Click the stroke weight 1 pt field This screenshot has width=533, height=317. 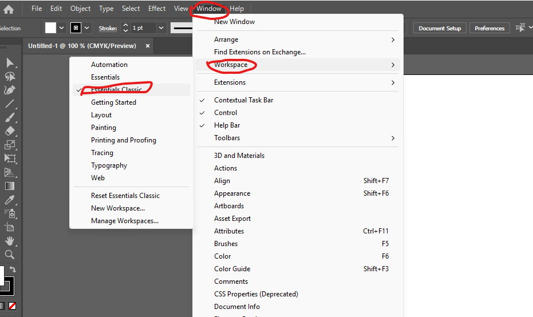[144, 28]
